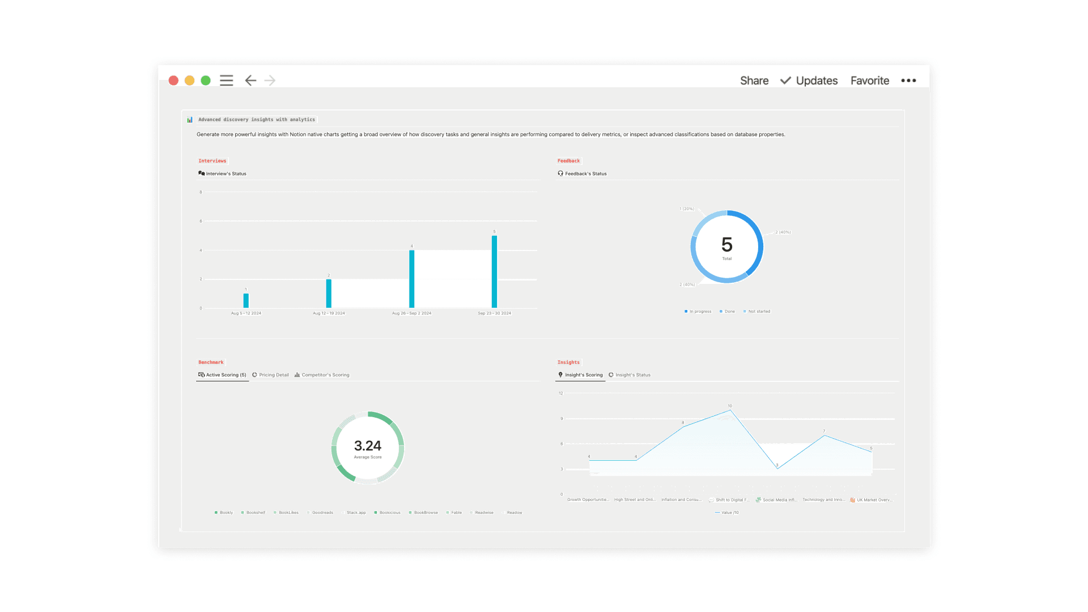Click the speech bubble icon by Shift to Digital

coord(711,500)
